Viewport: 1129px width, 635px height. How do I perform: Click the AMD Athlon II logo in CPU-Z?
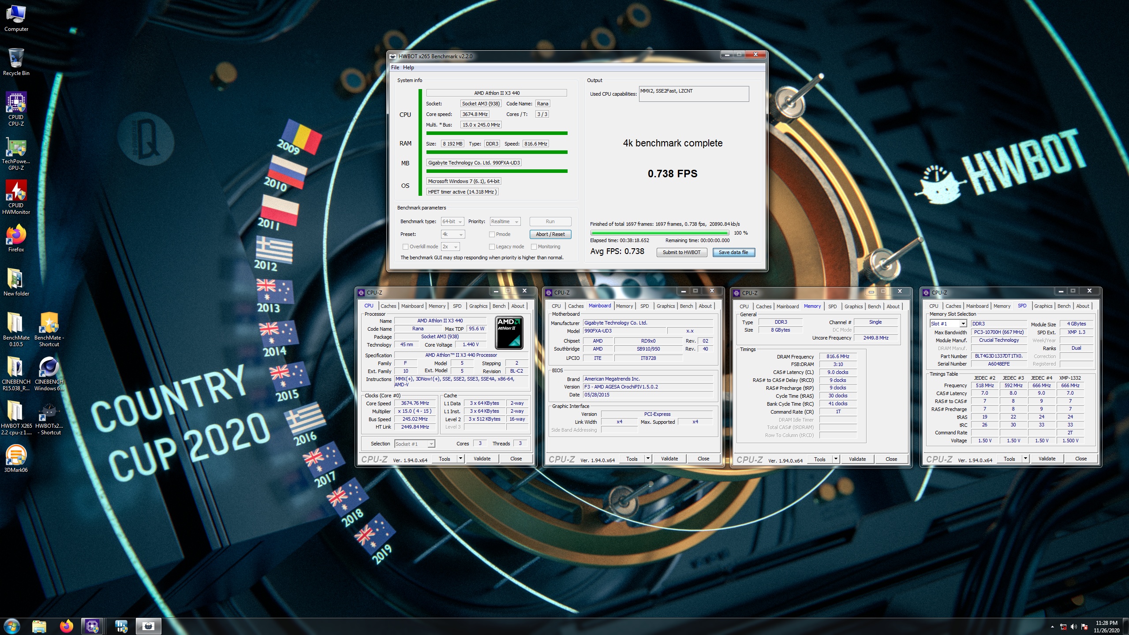pyautogui.click(x=509, y=332)
